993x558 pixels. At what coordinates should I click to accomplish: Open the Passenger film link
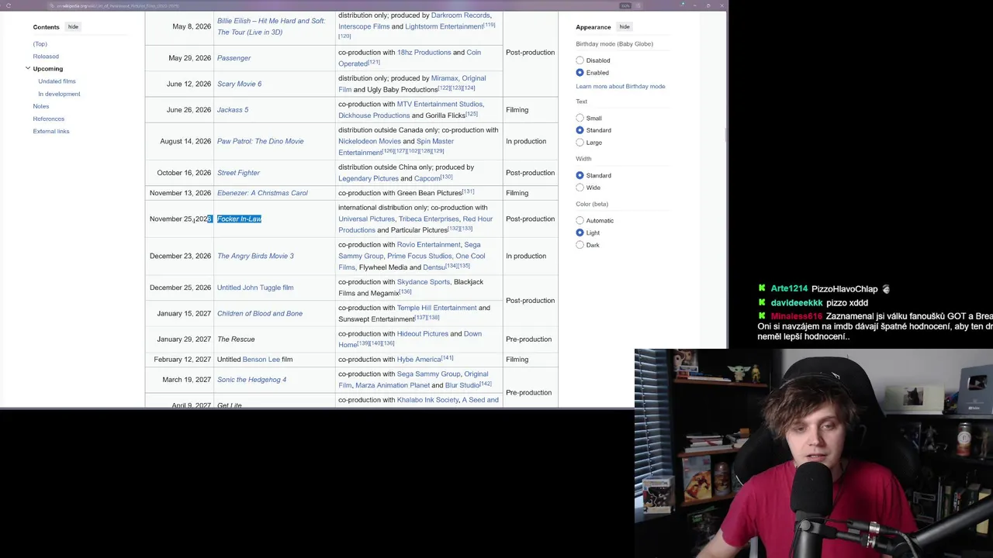pos(234,58)
